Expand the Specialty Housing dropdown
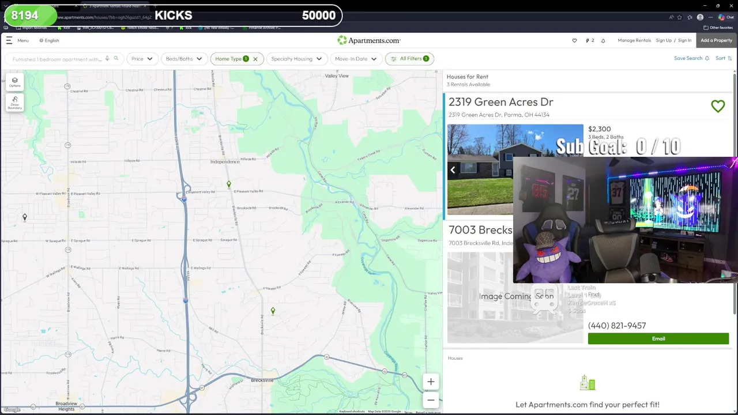The image size is (738, 415). tap(296, 59)
